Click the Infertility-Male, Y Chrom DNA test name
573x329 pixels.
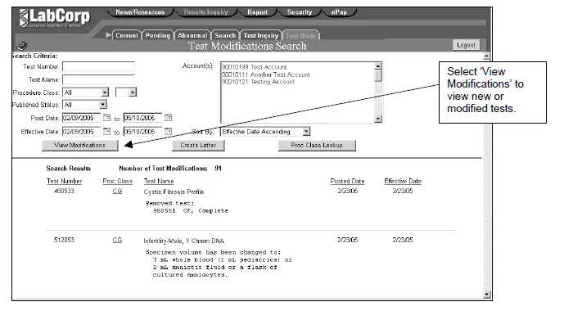184,241
